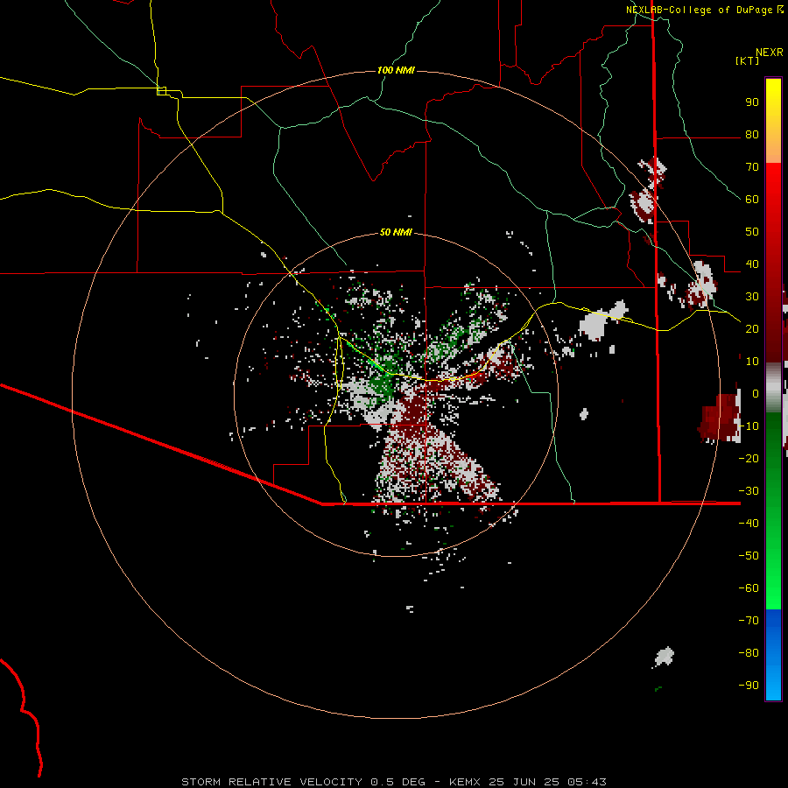788x788 pixels.
Task: Click the -60 value on the velocity scale
Action: tap(749, 588)
